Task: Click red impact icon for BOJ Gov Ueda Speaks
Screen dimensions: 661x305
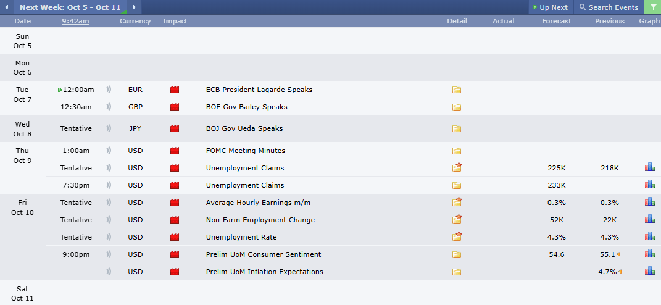Action: click(x=175, y=129)
